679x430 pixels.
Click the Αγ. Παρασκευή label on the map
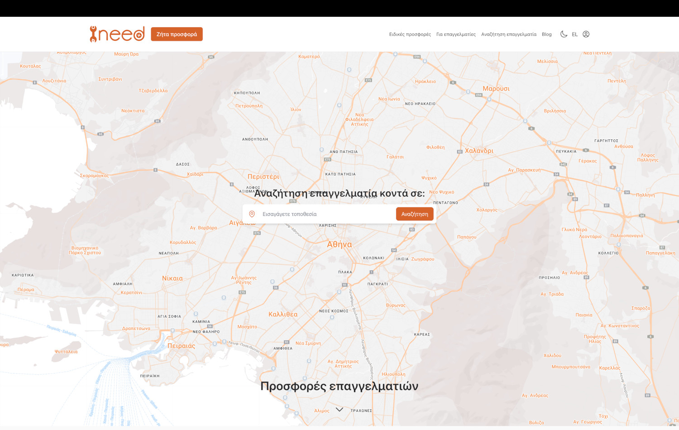coord(524,170)
